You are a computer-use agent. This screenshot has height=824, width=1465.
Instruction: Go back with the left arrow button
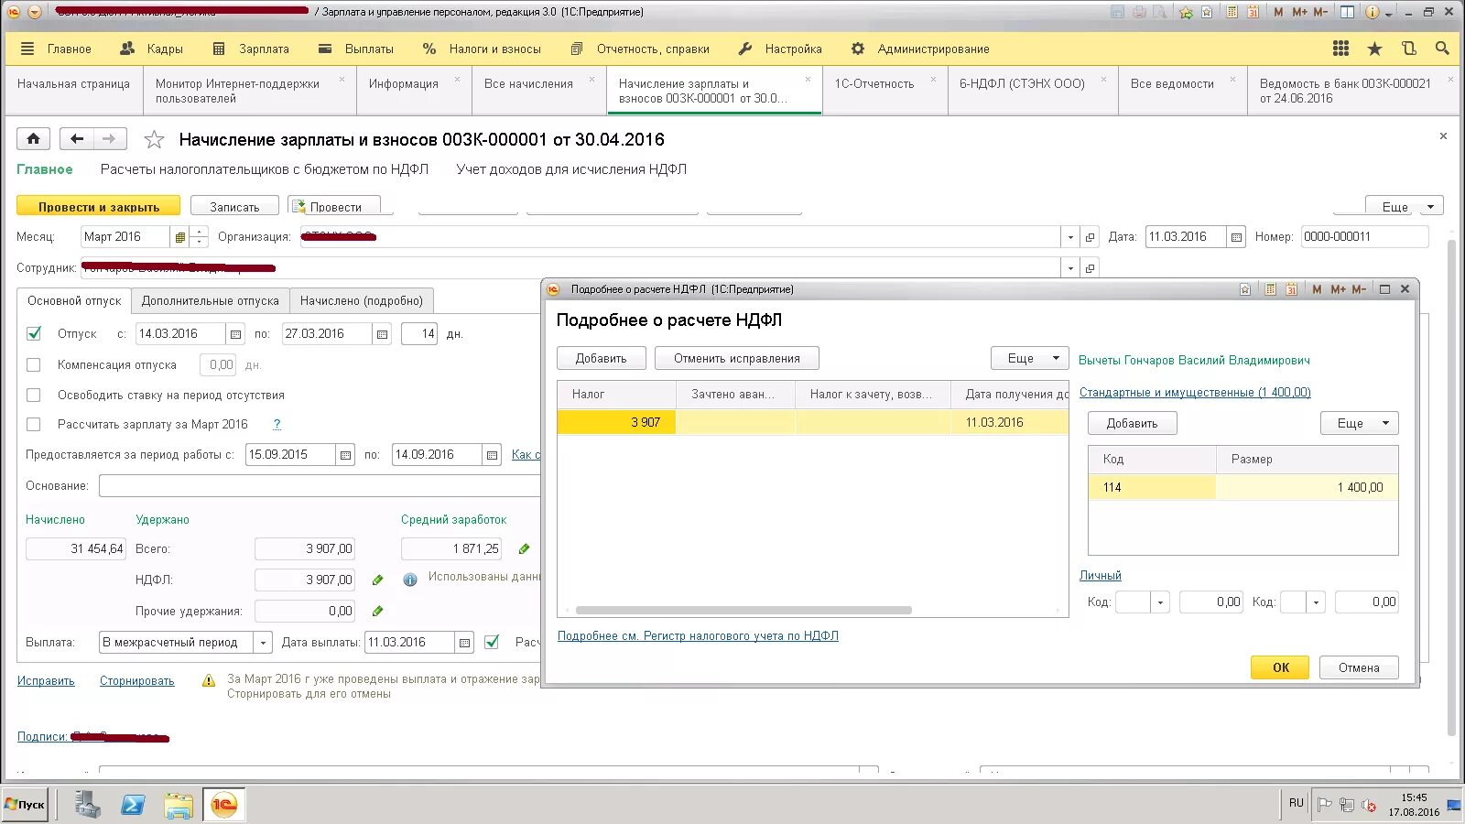[x=77, y=139]
